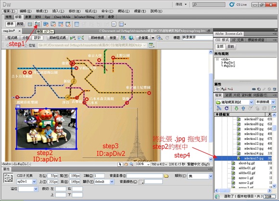Screen dimensions: 279x201
Task: Click the Check Browser Compatibility icon
Action: tap(81, 38)
